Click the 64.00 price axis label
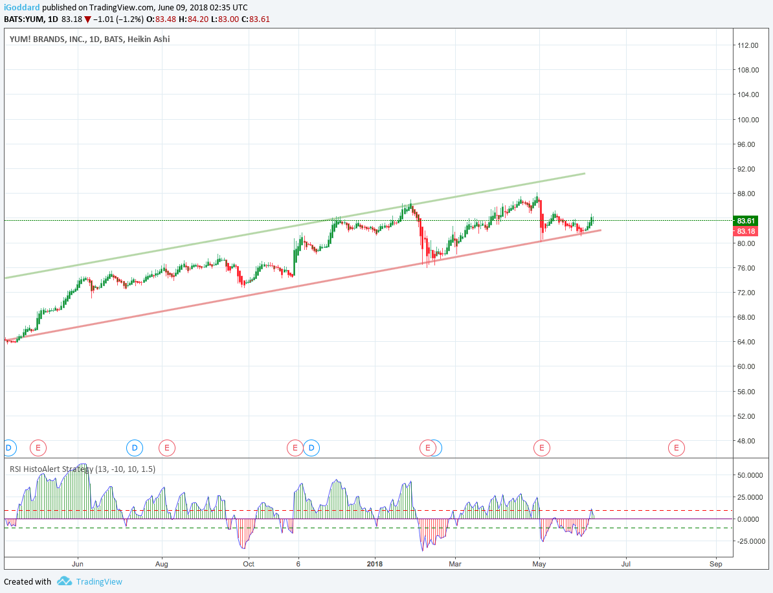 [x=748, y=342]
